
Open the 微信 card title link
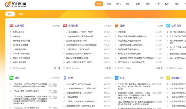(x=17, y=78)
